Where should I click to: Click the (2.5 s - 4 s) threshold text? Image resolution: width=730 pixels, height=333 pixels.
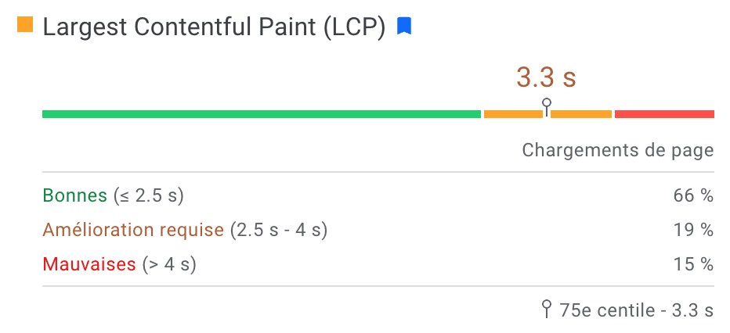click(279, 231)
